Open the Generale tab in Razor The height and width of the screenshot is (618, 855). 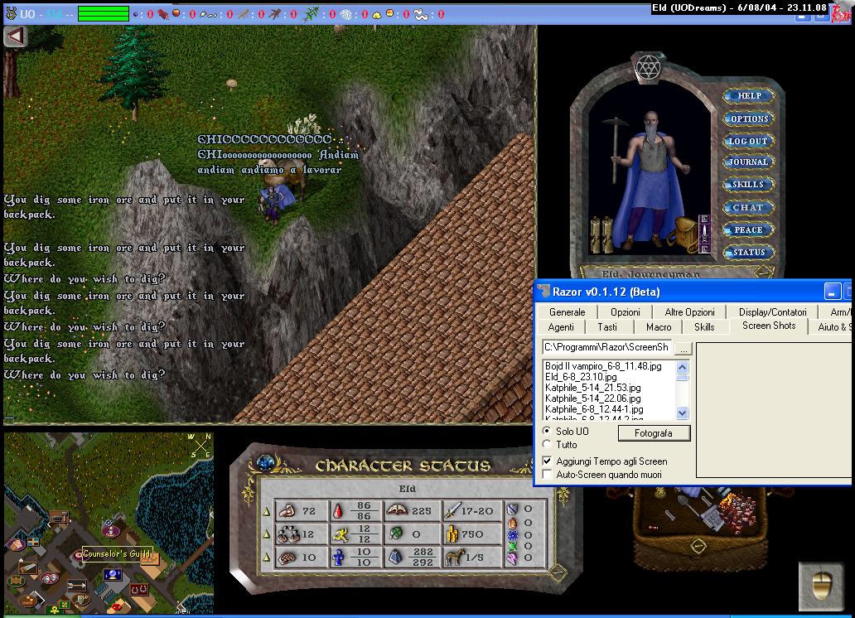click(x=567, y=312)
